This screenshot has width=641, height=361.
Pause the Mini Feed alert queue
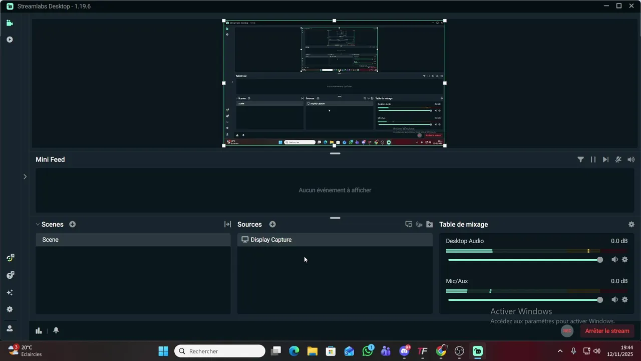pyautogui.click(x=593, y=159)
